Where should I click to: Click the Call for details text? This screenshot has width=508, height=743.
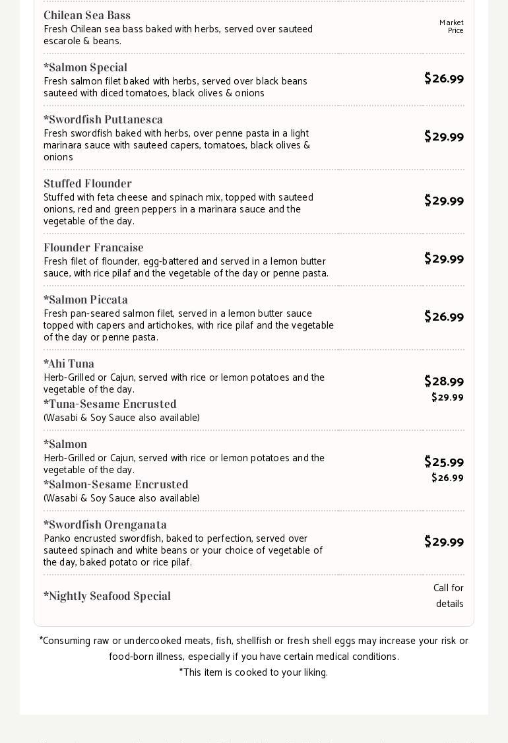[449, 596]
